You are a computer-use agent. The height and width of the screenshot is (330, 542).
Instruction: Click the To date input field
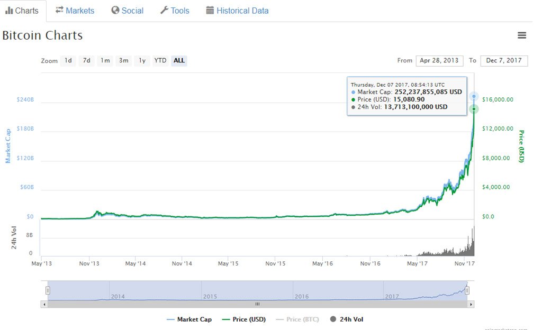(x=503, y=61)
